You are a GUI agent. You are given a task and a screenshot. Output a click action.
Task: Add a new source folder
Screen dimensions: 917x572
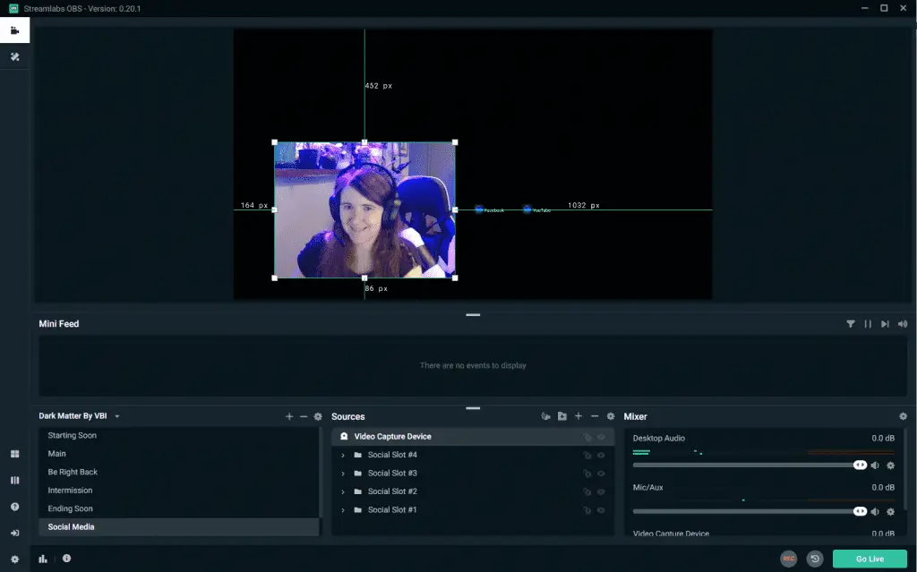click(562, 416)
